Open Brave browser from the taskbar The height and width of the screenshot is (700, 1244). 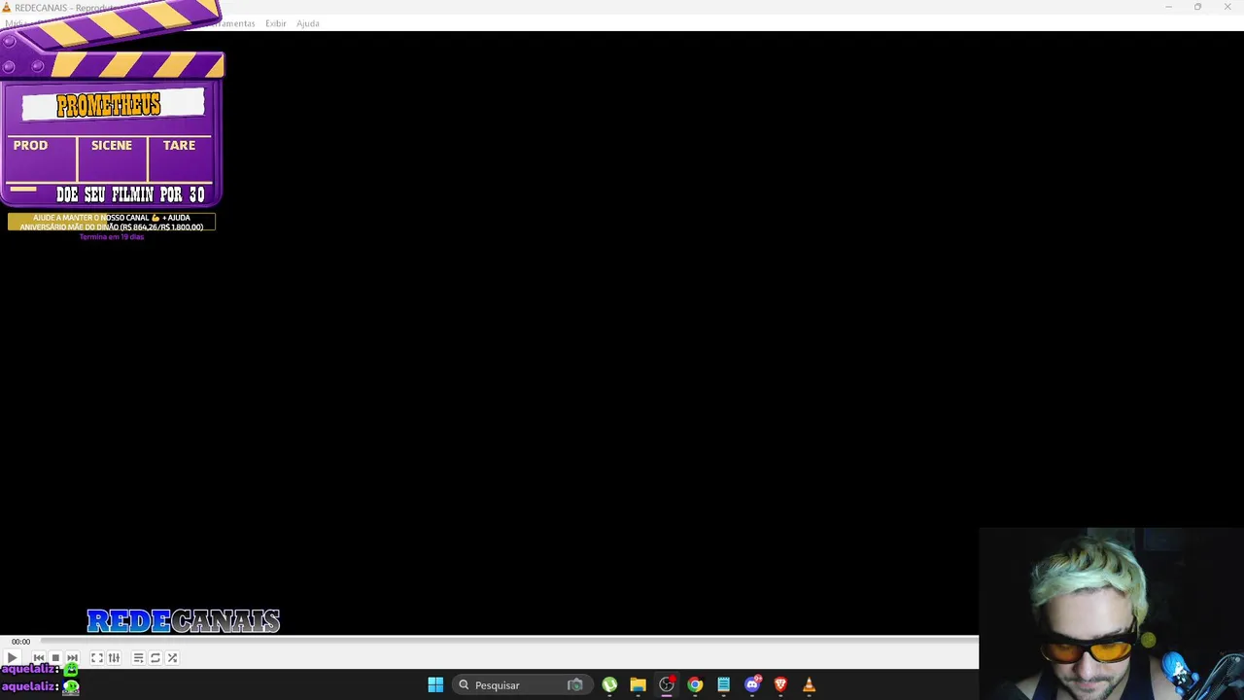tap(780, 685)
